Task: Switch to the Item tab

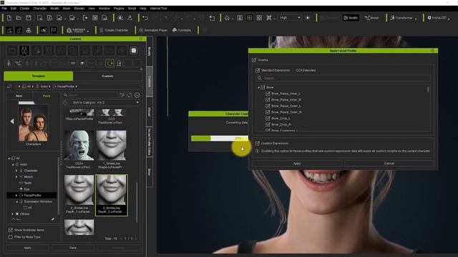Action: [19, 96]
